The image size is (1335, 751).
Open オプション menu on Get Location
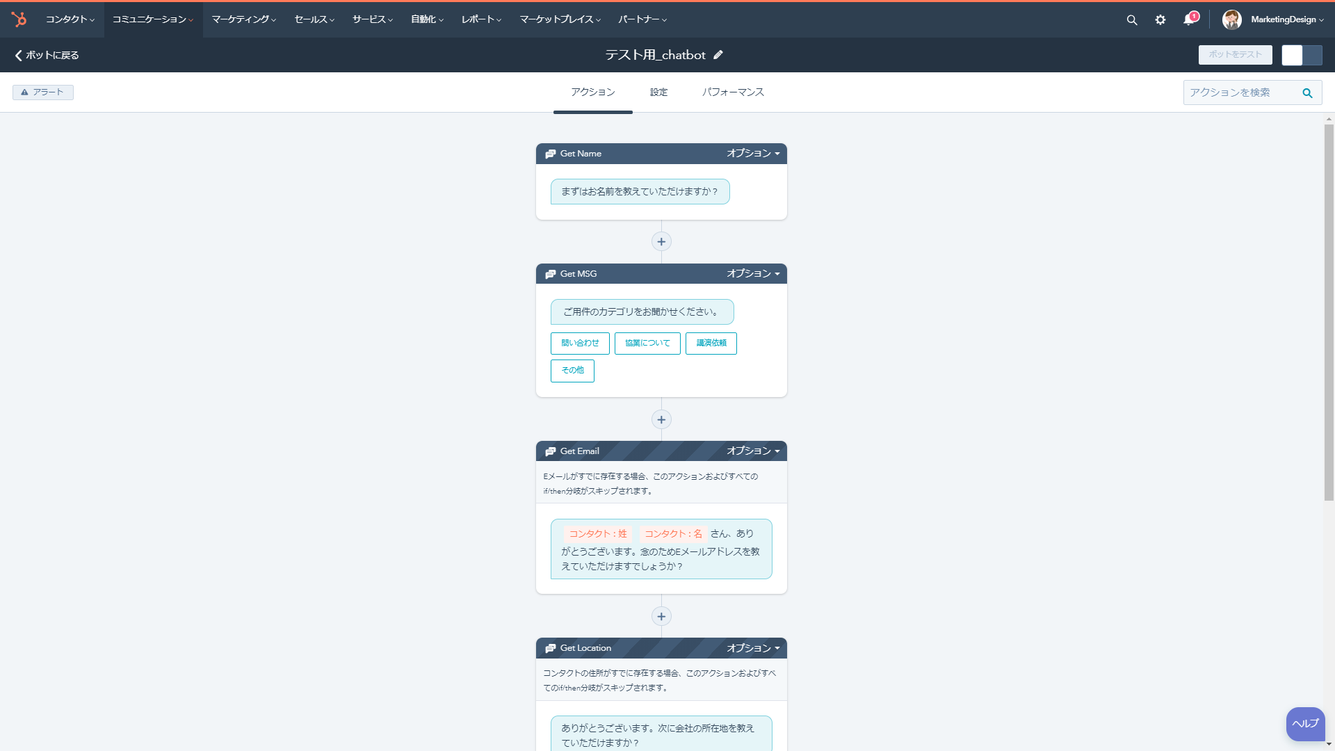[753, 648]
